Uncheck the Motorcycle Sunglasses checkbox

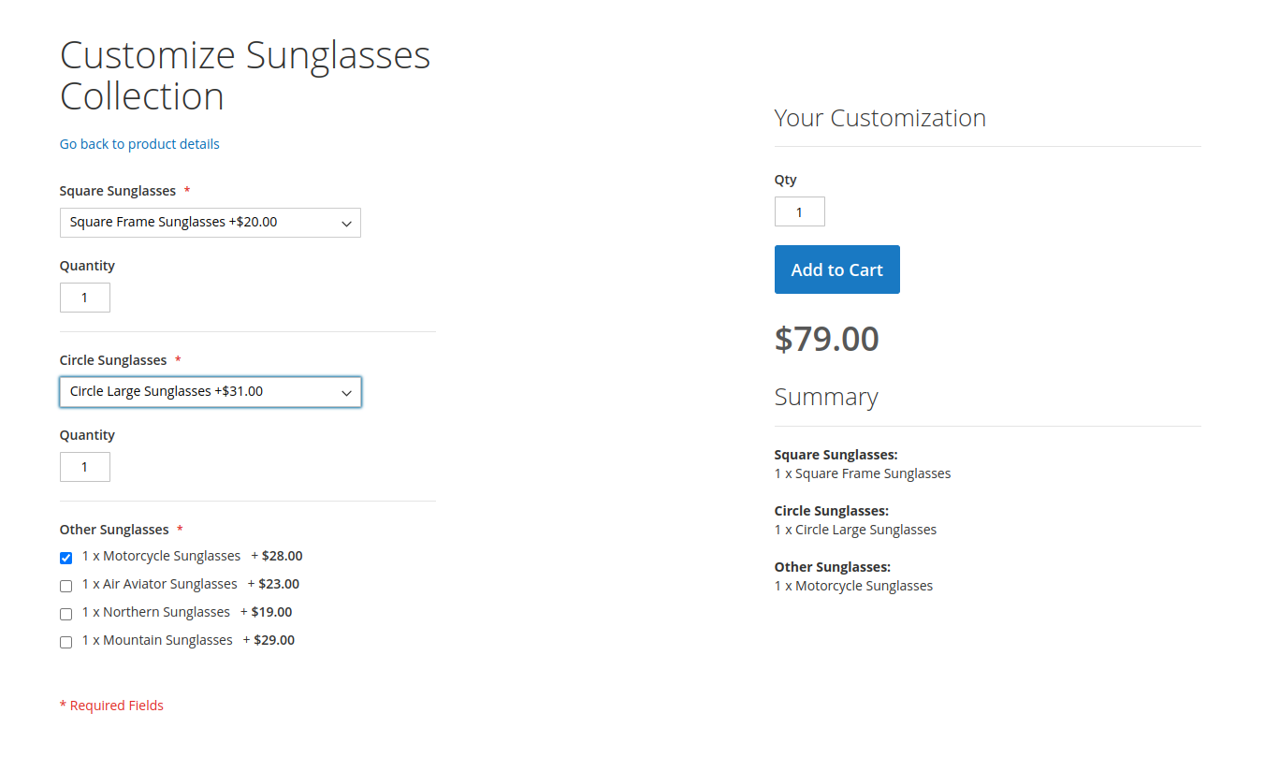click(66, 559)
